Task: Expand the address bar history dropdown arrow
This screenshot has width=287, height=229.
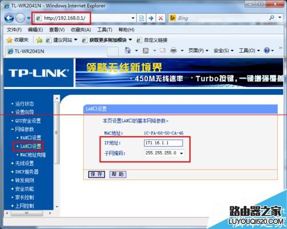Action: coord(133,18)
